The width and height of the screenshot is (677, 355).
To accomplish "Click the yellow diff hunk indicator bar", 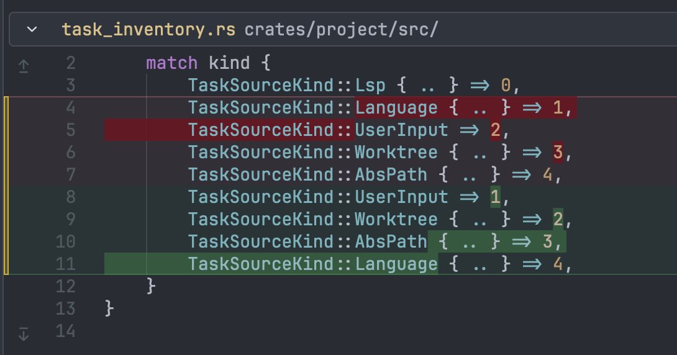I will [x=6, y=186].
